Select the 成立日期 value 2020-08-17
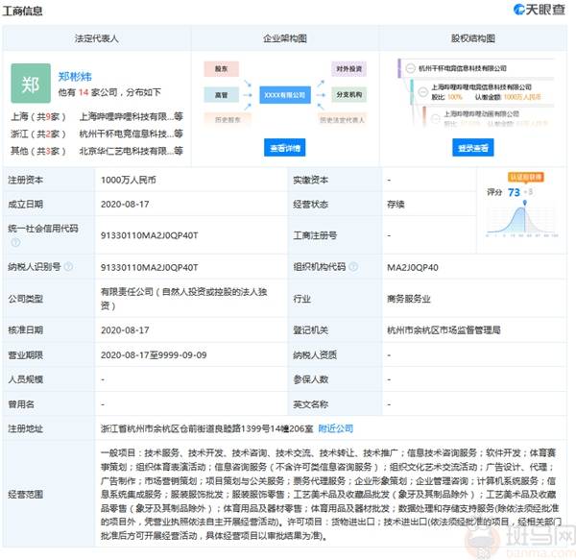This screenshot has width=576, height=560. tap(125, 205)
